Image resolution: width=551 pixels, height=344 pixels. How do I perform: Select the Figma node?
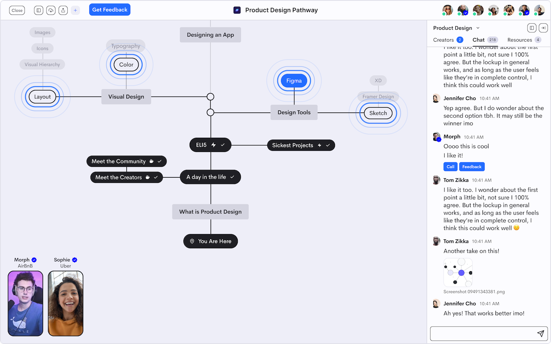(x=294, y=81)
